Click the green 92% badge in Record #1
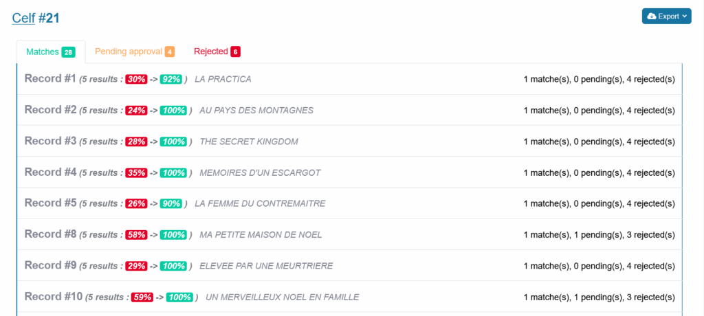The height and width of the screenshot is (316, 704). tap(170, 80)
